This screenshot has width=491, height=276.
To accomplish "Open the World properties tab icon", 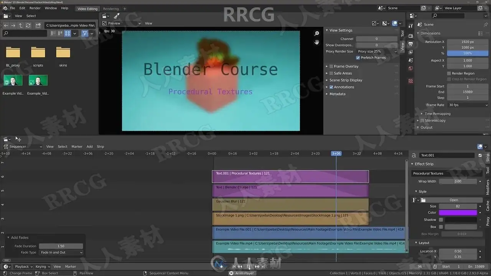I will tap(411, 69).
